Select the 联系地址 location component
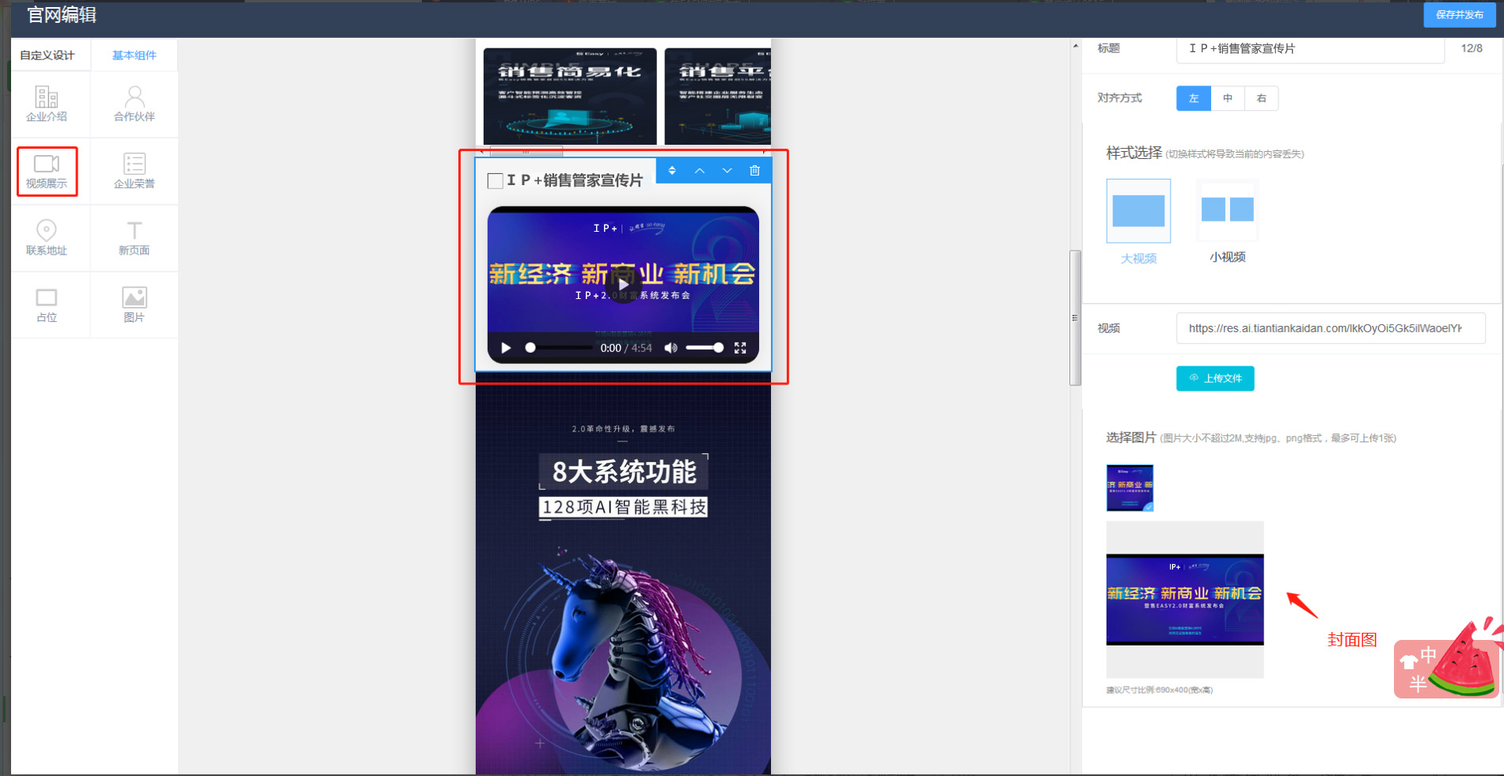Image resolution: width=1504 pixels, height=776 pixels. 47,237
